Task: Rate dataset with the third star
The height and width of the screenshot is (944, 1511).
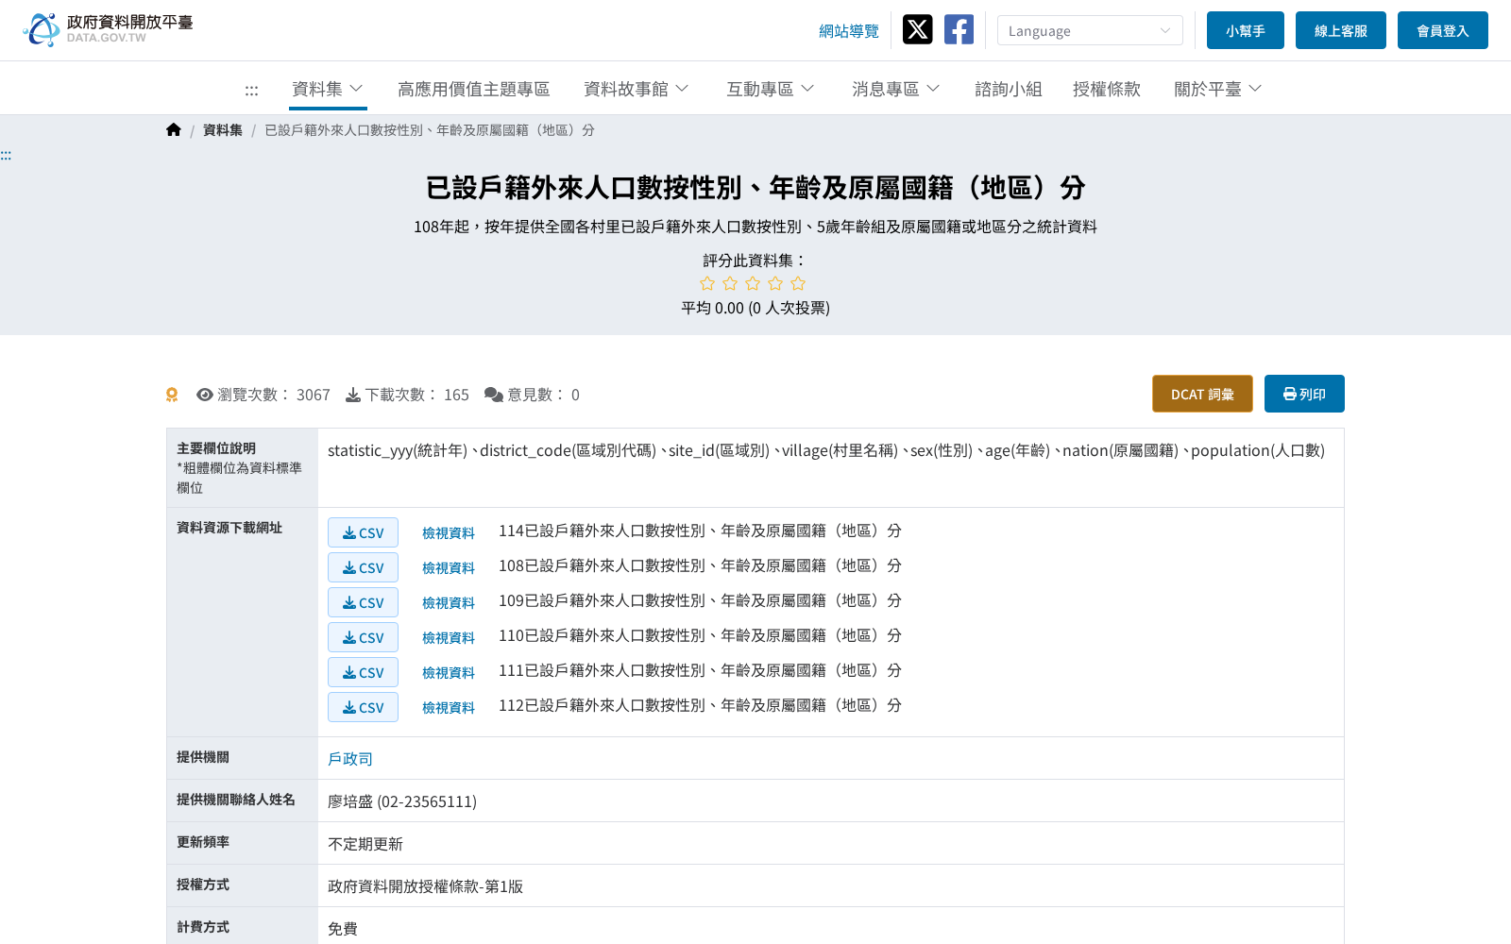Action: 753,283
